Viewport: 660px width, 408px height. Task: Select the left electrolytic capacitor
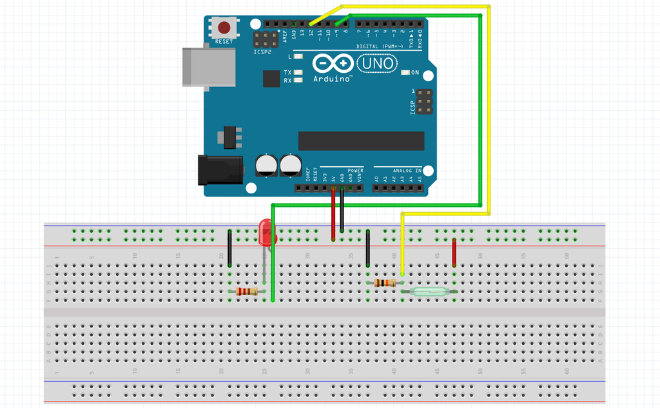tap(266, 166)
